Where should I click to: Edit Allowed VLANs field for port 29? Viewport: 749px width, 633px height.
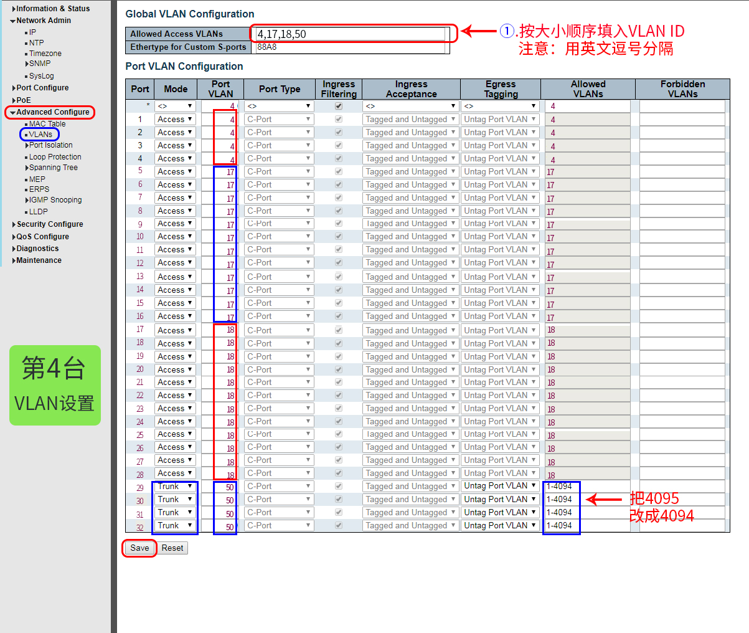click(588, 487)
